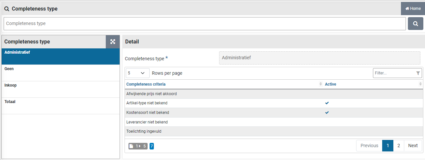The width and height of the screenshot is (425, 160).
Task: Click Next page button
Action: pos(412,146)
